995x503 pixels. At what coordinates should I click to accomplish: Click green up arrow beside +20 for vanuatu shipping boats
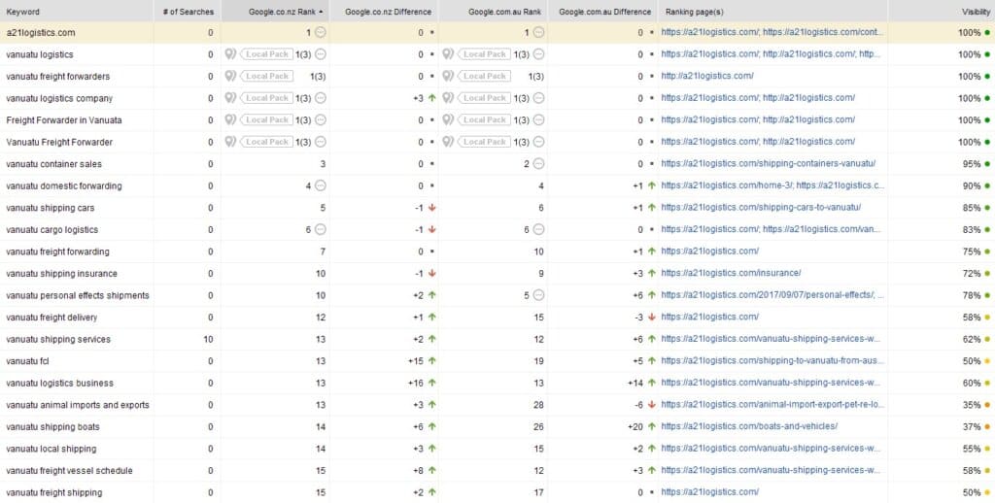(652, 427)
